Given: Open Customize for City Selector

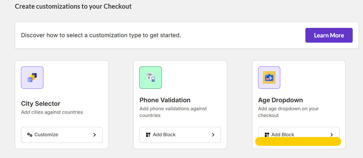Looking at the screenshot, I should [x=61, y=135].
